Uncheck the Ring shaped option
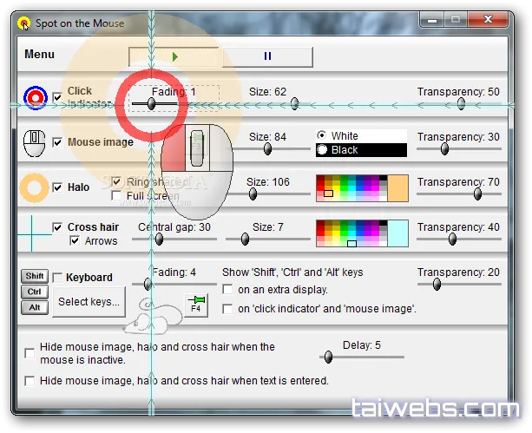532x433 pixels. [x=116, y=181]
